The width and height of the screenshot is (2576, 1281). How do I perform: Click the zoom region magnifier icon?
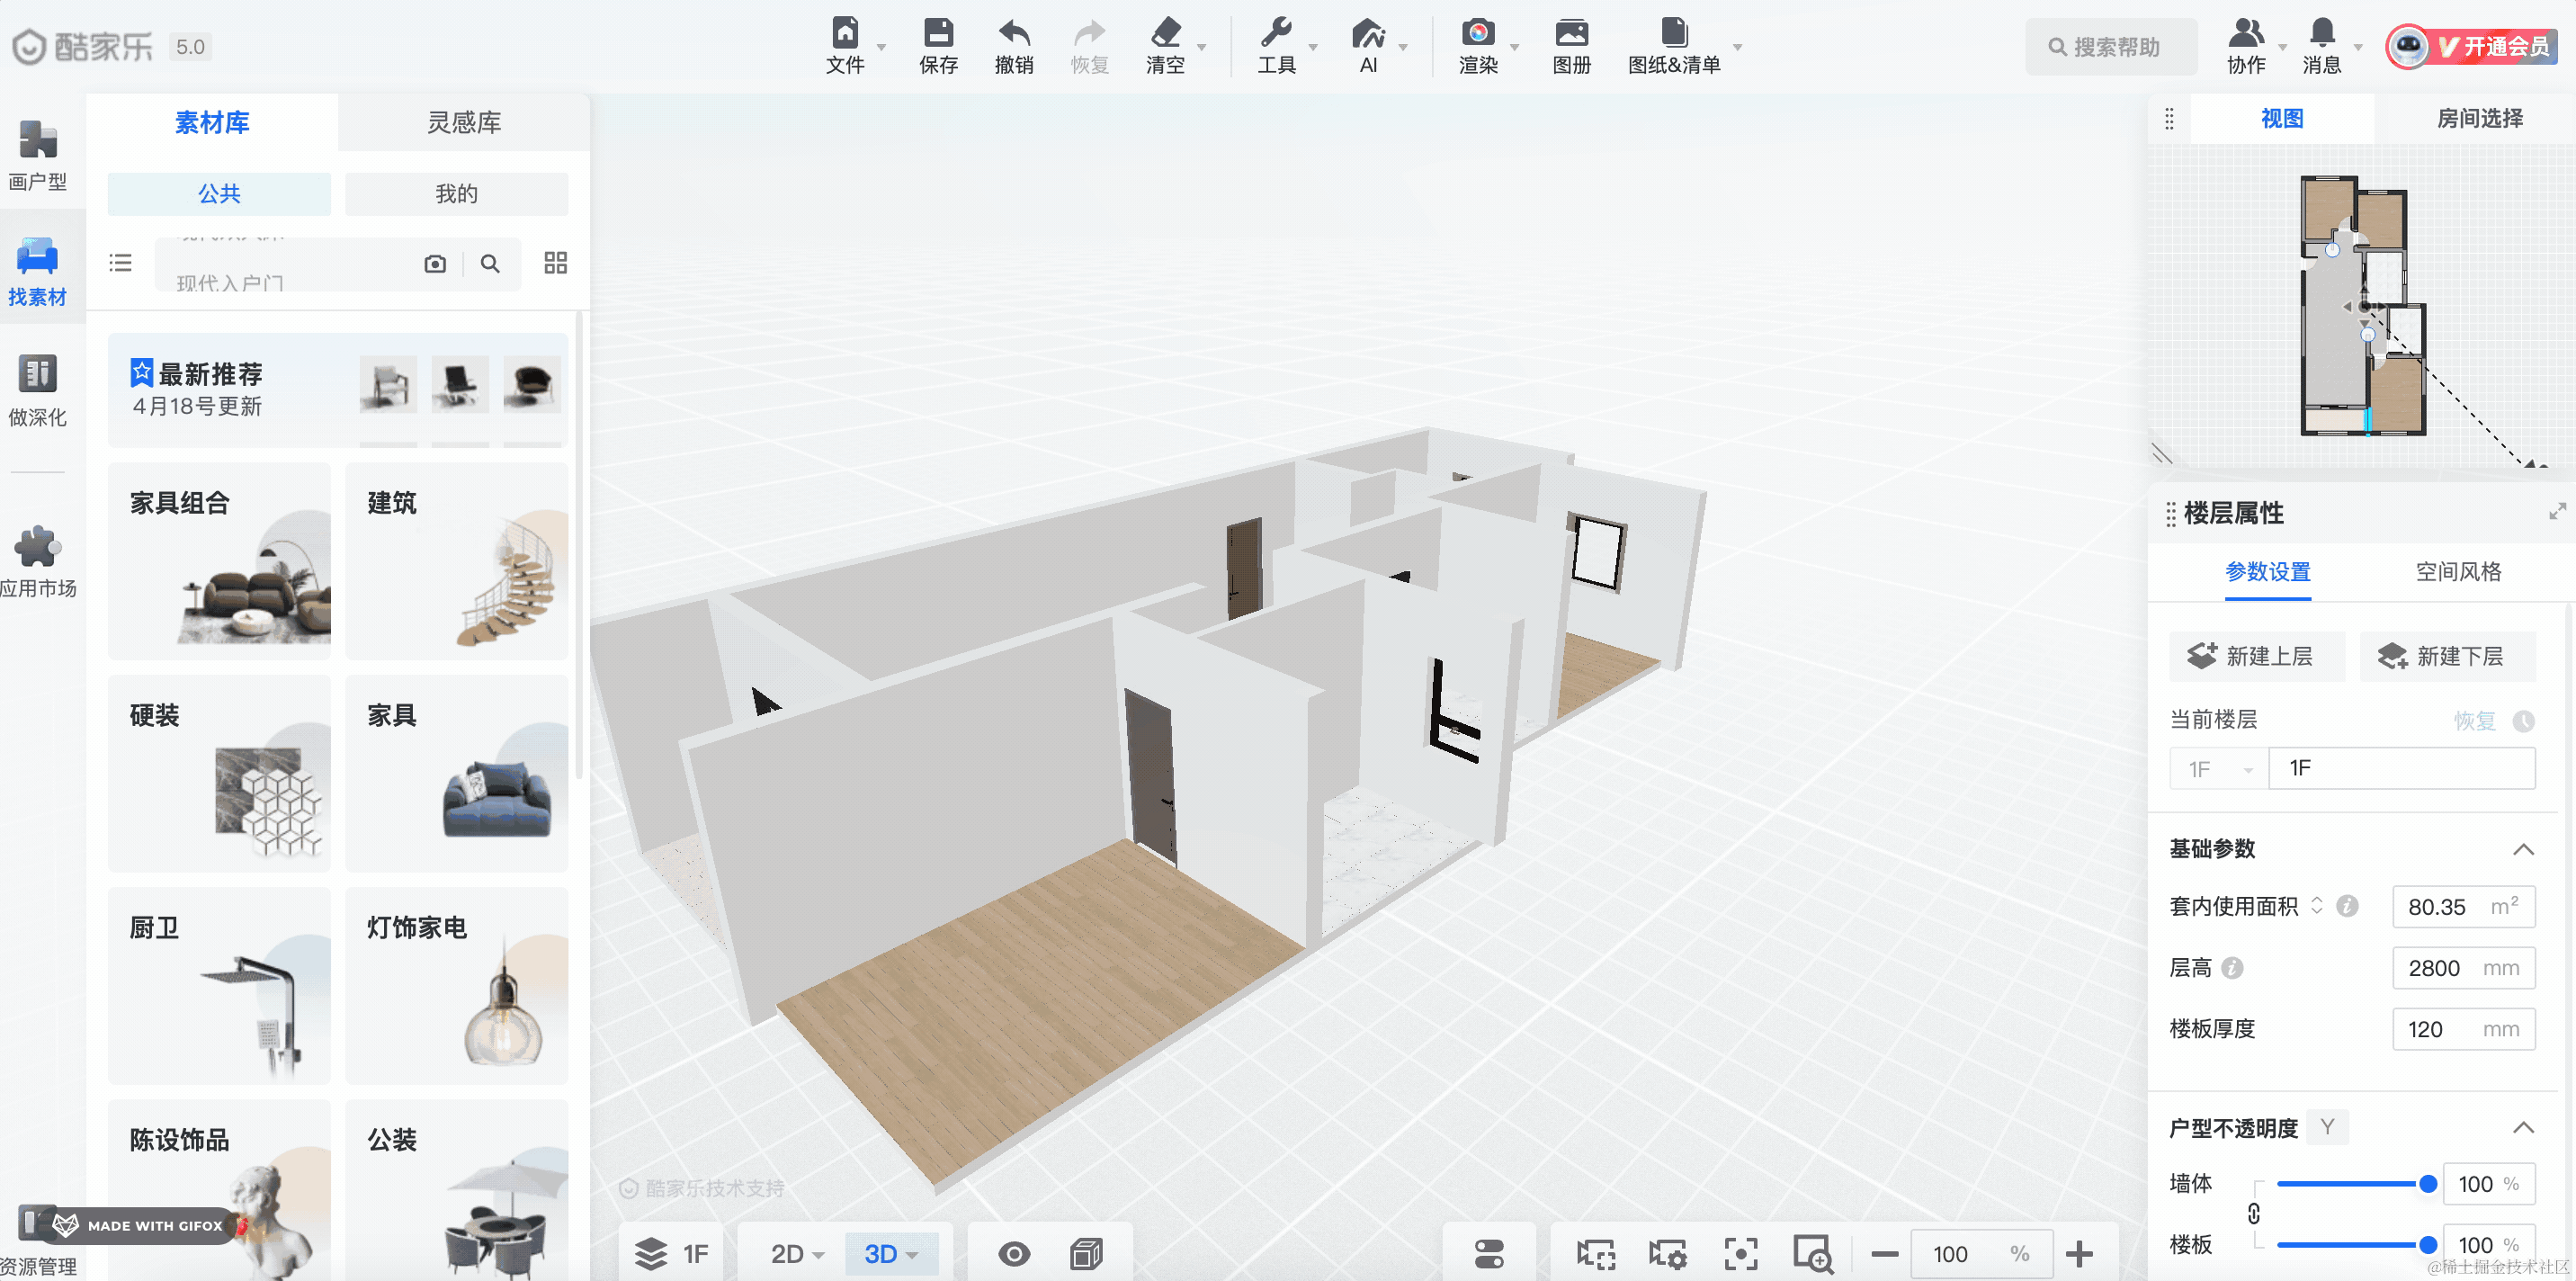click(x=1813, y=1253)
